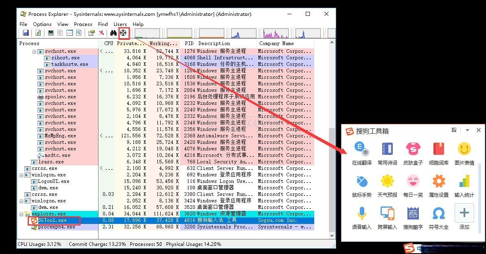Open 皮肤盒子 skin box
Viewport: 486px width, 254px height.
(x=413, y=154)
